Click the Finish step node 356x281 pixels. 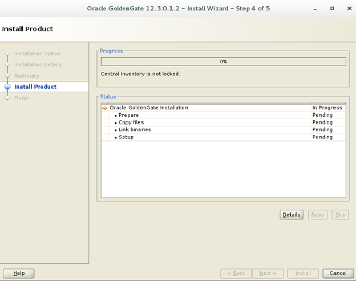pyautogui.click(x=7, y=98)
